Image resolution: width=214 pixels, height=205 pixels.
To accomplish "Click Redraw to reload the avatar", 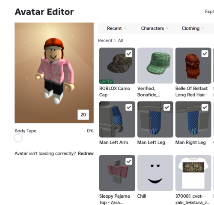I will point(86,153).
